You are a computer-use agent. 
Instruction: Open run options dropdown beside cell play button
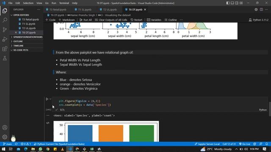coord(50,99)
